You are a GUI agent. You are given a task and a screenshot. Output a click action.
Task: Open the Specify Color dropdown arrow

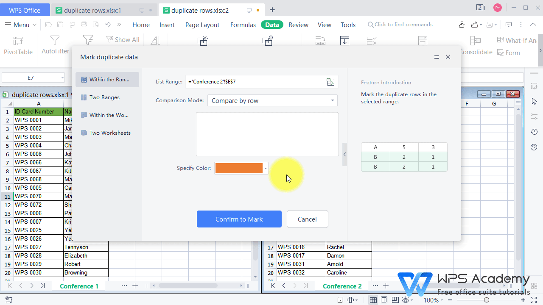265,168
